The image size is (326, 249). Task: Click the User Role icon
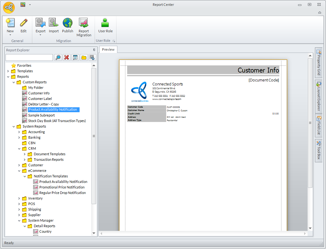tap(105, 23)
